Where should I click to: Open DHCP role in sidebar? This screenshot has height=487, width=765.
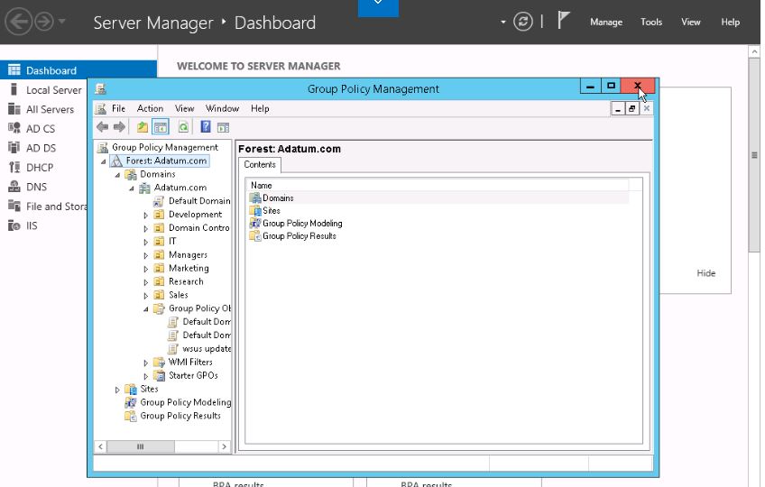(x=40, y=168)
